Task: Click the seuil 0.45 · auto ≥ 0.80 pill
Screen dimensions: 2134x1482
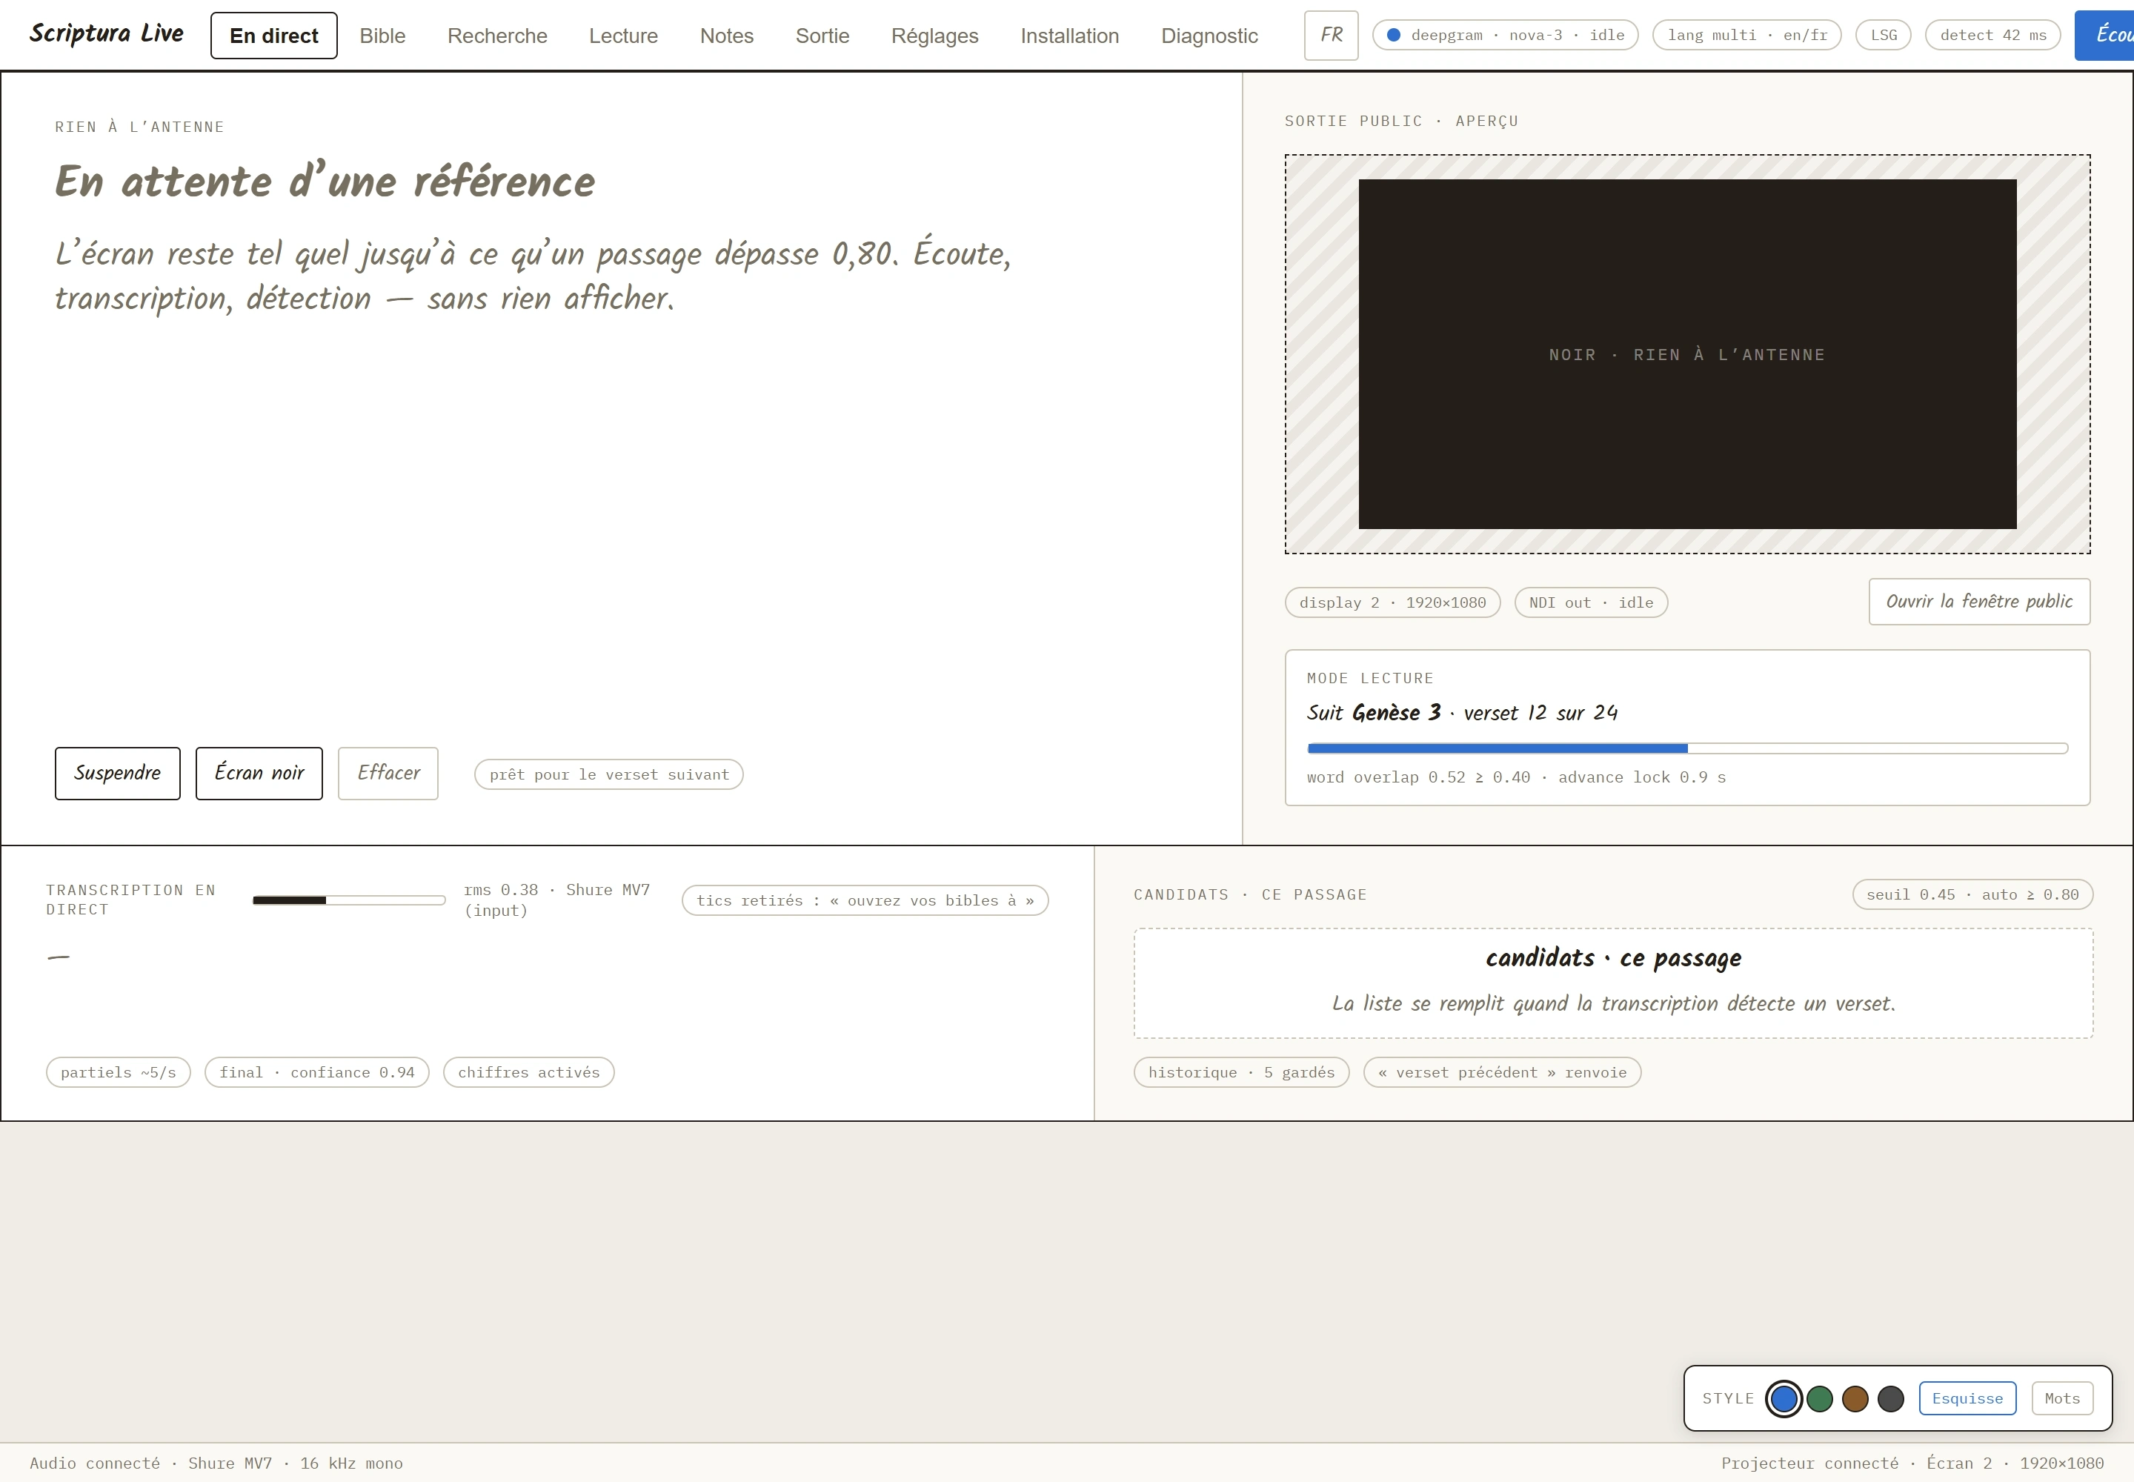Action: (1972, 894)
